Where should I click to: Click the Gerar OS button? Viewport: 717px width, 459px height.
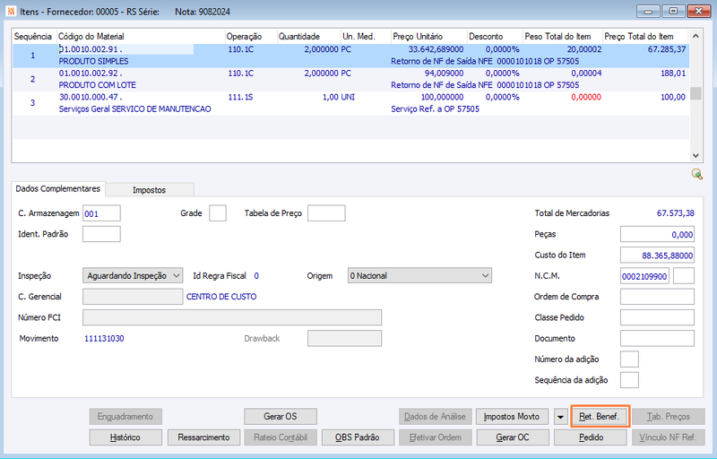tap(281, 417)
